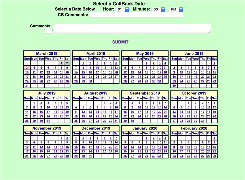The width and height of the screenshot is (245, 180).
Task: Open the Minutes dropdown
Action: pos(158,9)
